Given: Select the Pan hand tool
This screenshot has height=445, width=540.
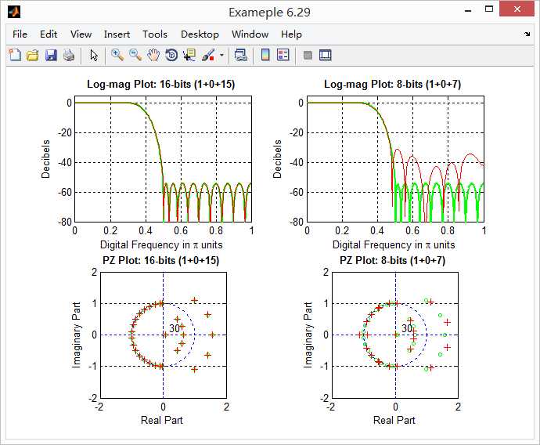Looking at the screenshot, I should click(153, 55).
